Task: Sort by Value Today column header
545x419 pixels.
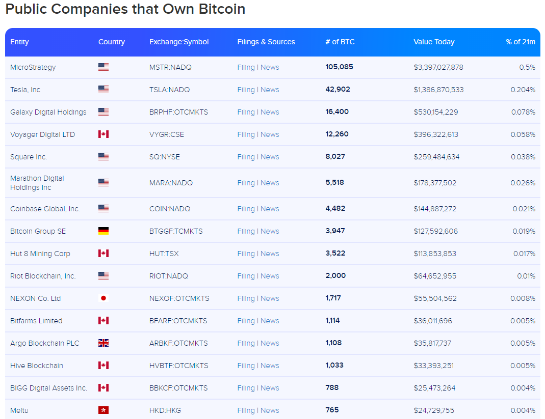Action: [434, 42]
